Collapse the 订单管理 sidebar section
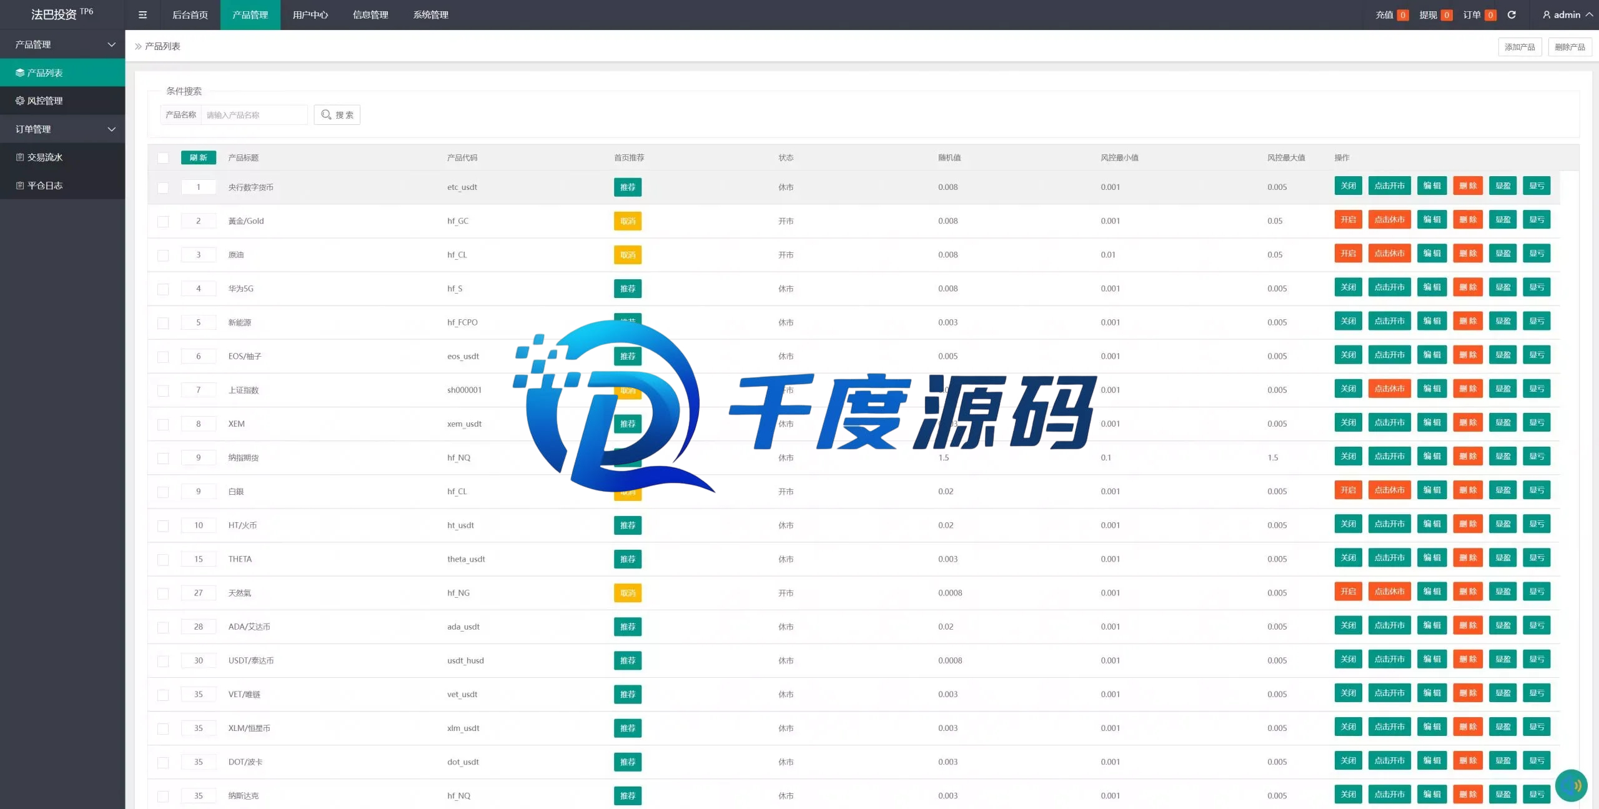Image resolution: width=1599 pixels, height=809 pixels. tap(62, 129)
